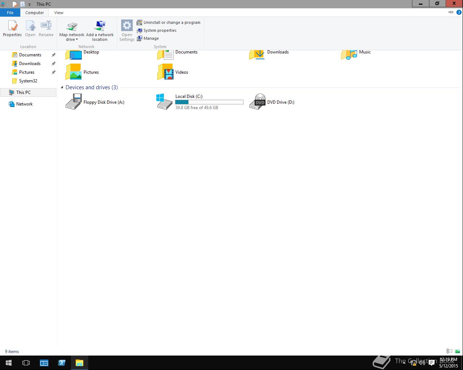463x370 pixels.
Task: Open Downloads in navigation pane
Action: pos(30,64)
